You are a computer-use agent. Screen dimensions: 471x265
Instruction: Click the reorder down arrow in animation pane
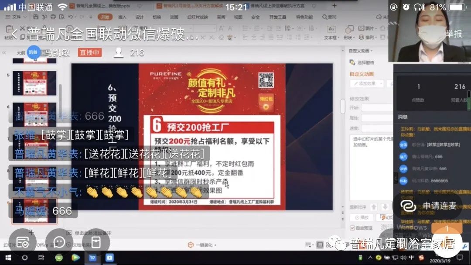point(385,207)
